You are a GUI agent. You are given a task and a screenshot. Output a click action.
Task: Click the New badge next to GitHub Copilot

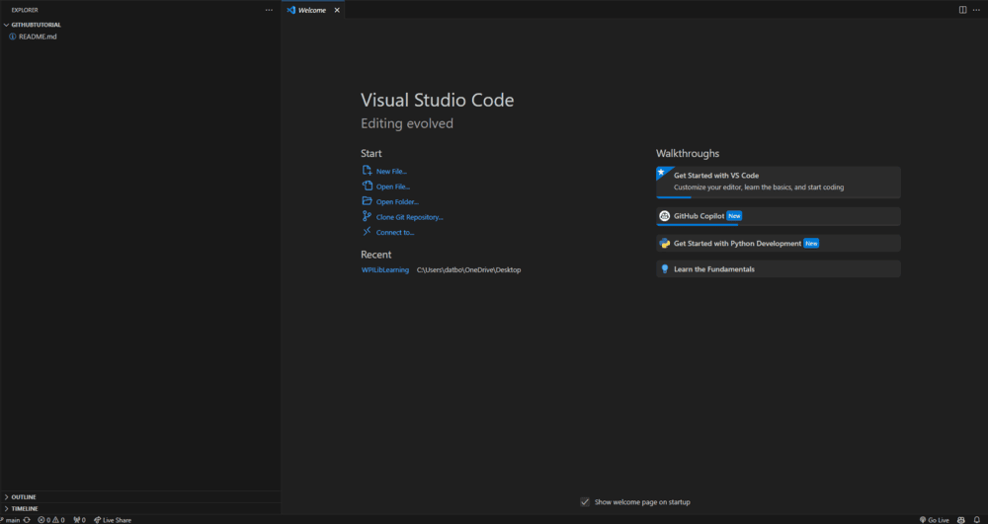coord(734,216)
